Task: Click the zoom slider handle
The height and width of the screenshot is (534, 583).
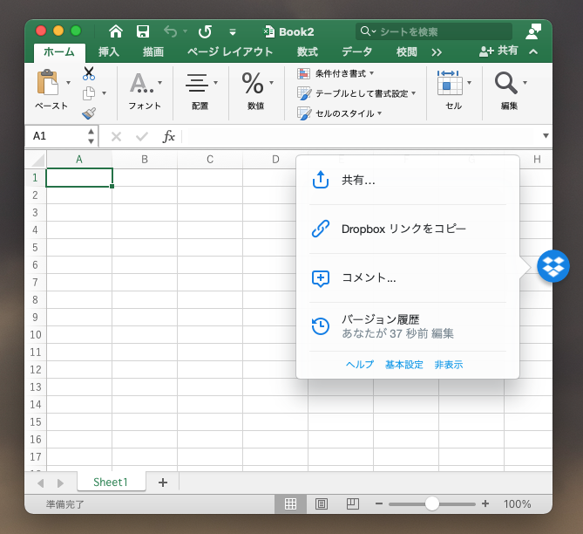Action: pos(432,503)
